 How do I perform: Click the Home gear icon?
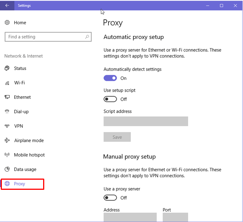(7, 22)
